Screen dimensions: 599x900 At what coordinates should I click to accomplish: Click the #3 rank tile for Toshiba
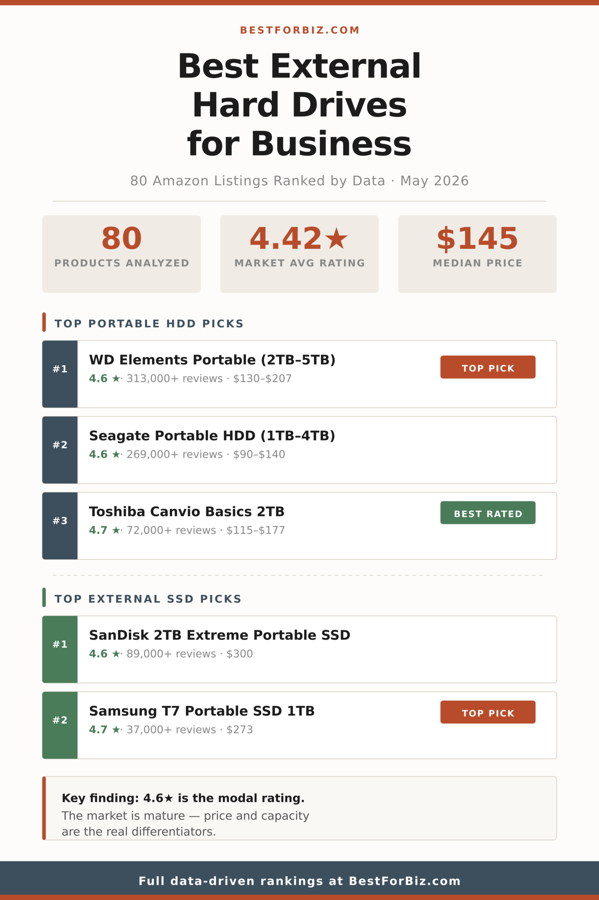(x=60, y=526)
